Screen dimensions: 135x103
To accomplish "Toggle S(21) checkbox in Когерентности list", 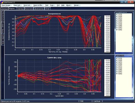I will click(x=117, y=18).
